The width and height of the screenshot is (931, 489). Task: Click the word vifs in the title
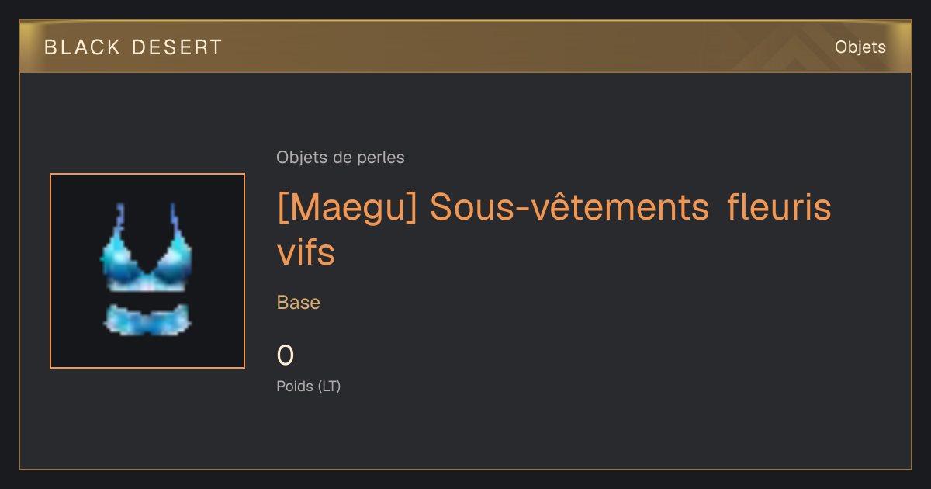point(306,252)
